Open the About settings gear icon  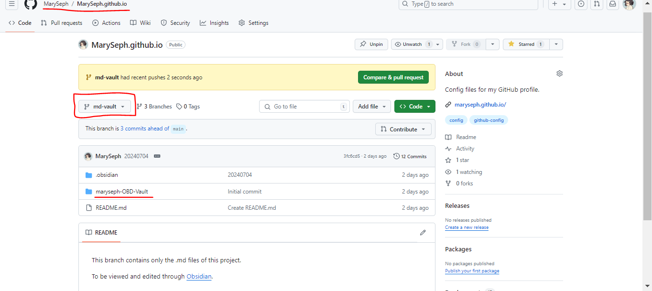tap(559, 73)
